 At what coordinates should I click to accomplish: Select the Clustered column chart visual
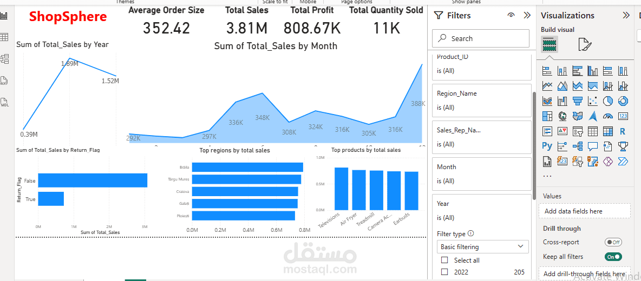[593, 71]
